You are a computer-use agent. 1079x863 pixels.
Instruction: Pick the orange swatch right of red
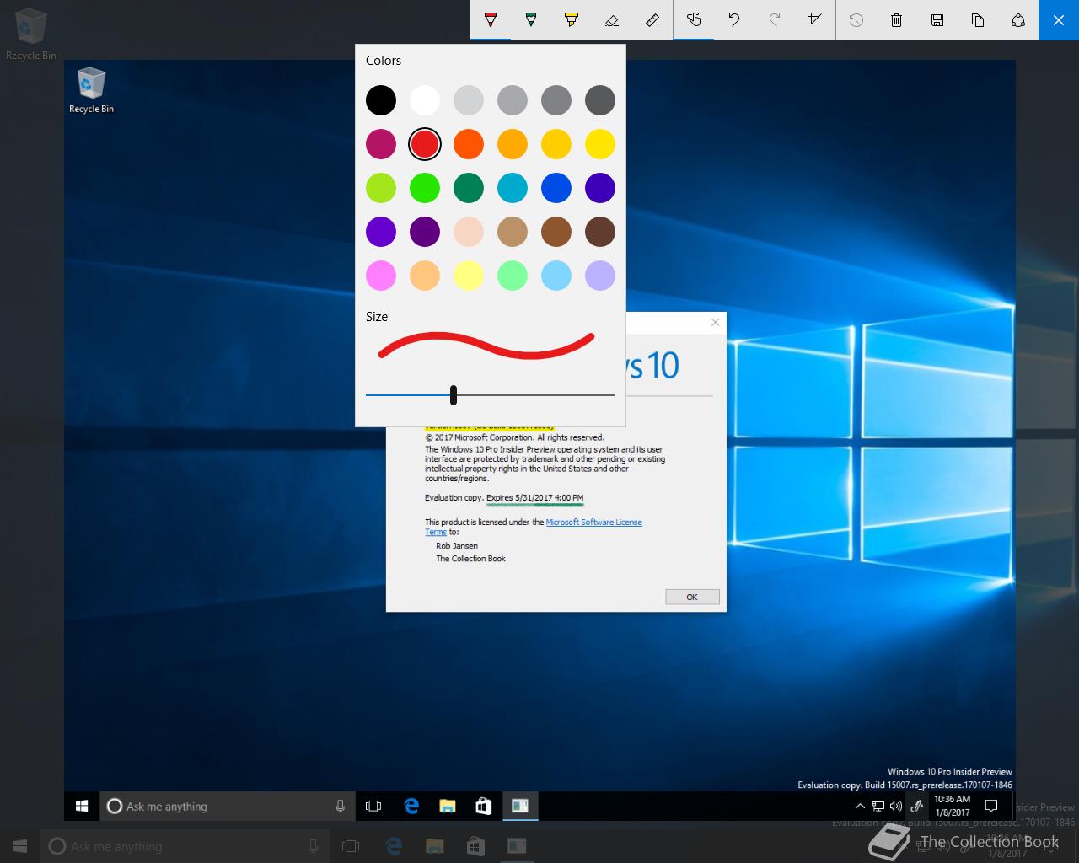[x=469, y=144]
